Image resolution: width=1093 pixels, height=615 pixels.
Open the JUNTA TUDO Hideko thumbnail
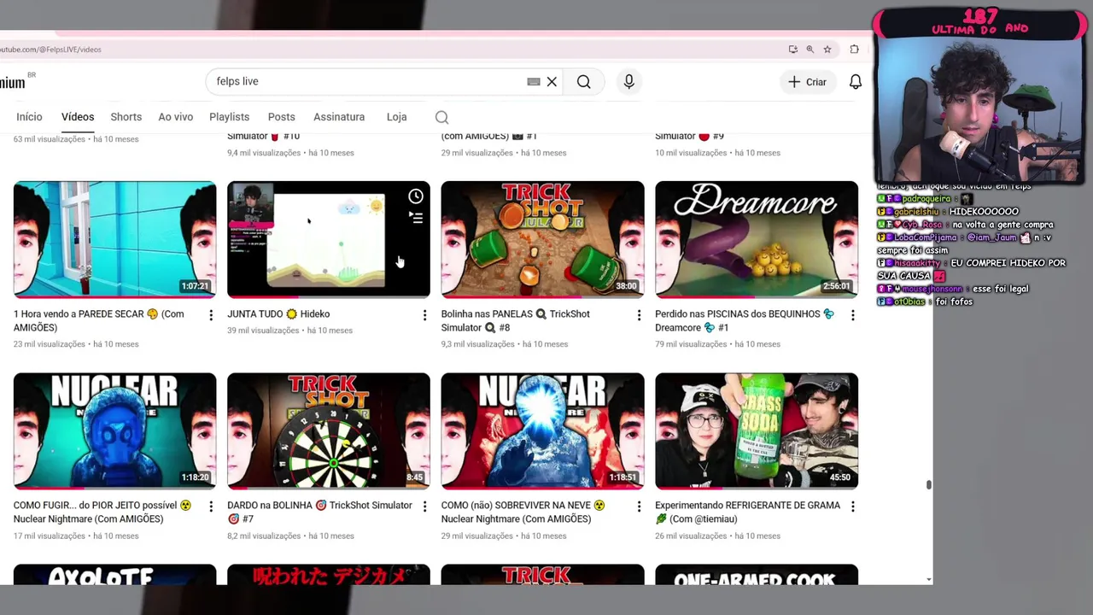[x=329, y=238]
